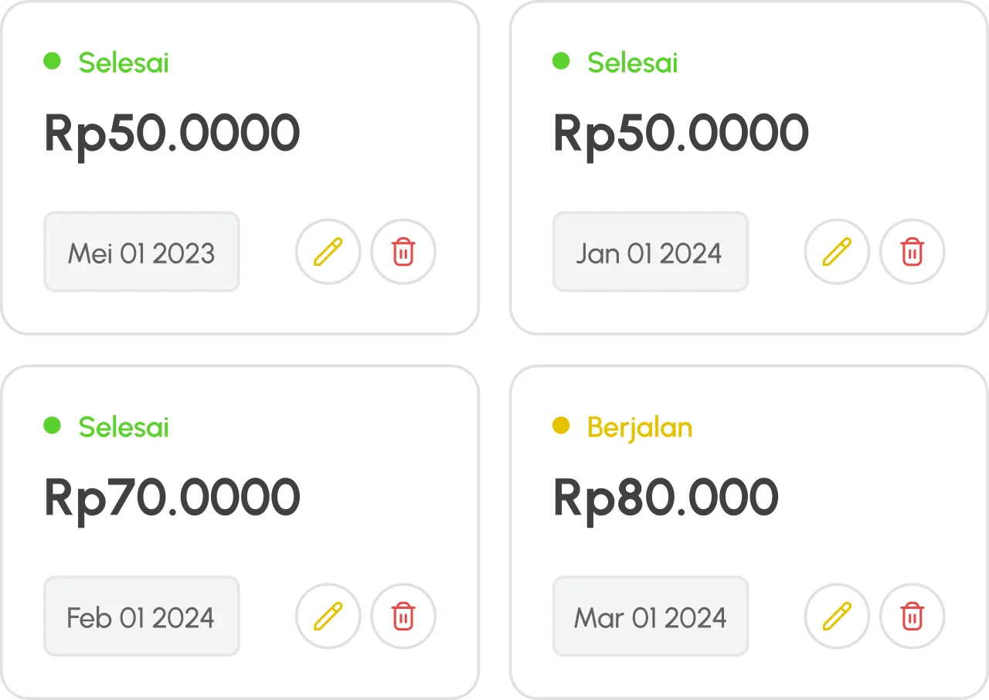Open the editor for the Rp70.0000 entry via pencil icon
The height and width of the screenshot is (700, 989).
(x=328, y=617)
